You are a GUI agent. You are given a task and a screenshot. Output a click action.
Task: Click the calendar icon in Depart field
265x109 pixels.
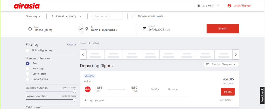(x=145, y=29)
